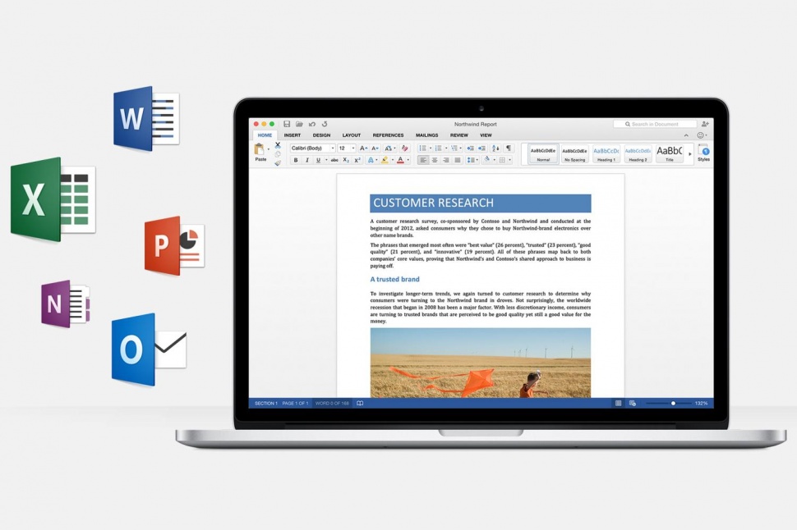Open focus reading book icon in status bar
This screenshot has height=530, width=797.
click(360, 403)
